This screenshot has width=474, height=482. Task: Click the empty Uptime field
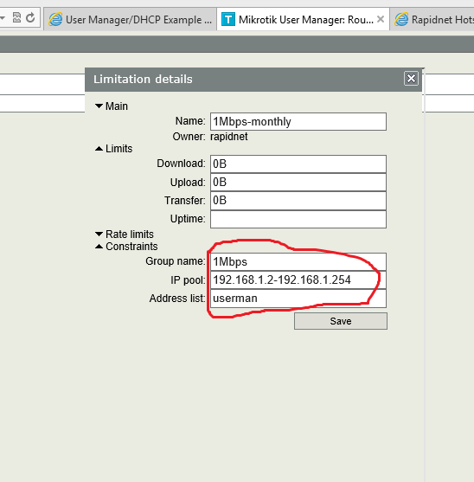[x=298, y=219]
